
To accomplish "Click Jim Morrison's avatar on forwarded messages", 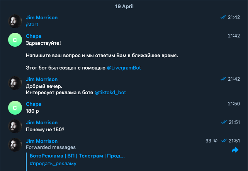I will pyautogui.click(x=15, y=145).
